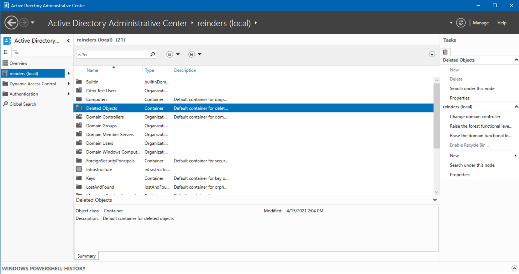
Task: Sort the list by the Type column
Action: (x=149, y=70)
